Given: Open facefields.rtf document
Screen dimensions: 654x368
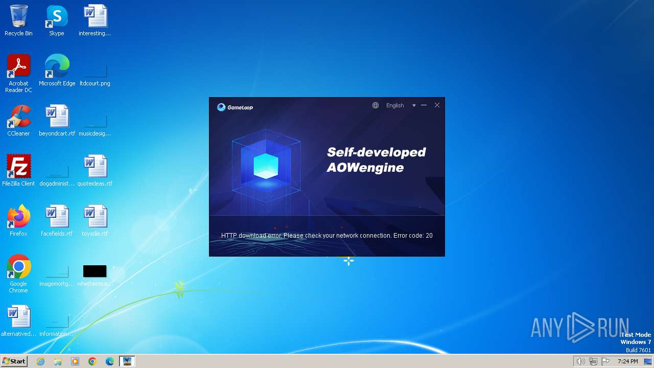Looking at the screenshot, I should pyautogui.click(x=57, y=221).
